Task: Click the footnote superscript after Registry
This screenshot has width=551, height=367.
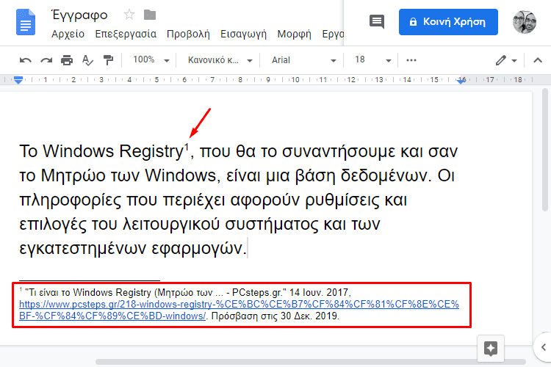Action: [x=187, y=146]
